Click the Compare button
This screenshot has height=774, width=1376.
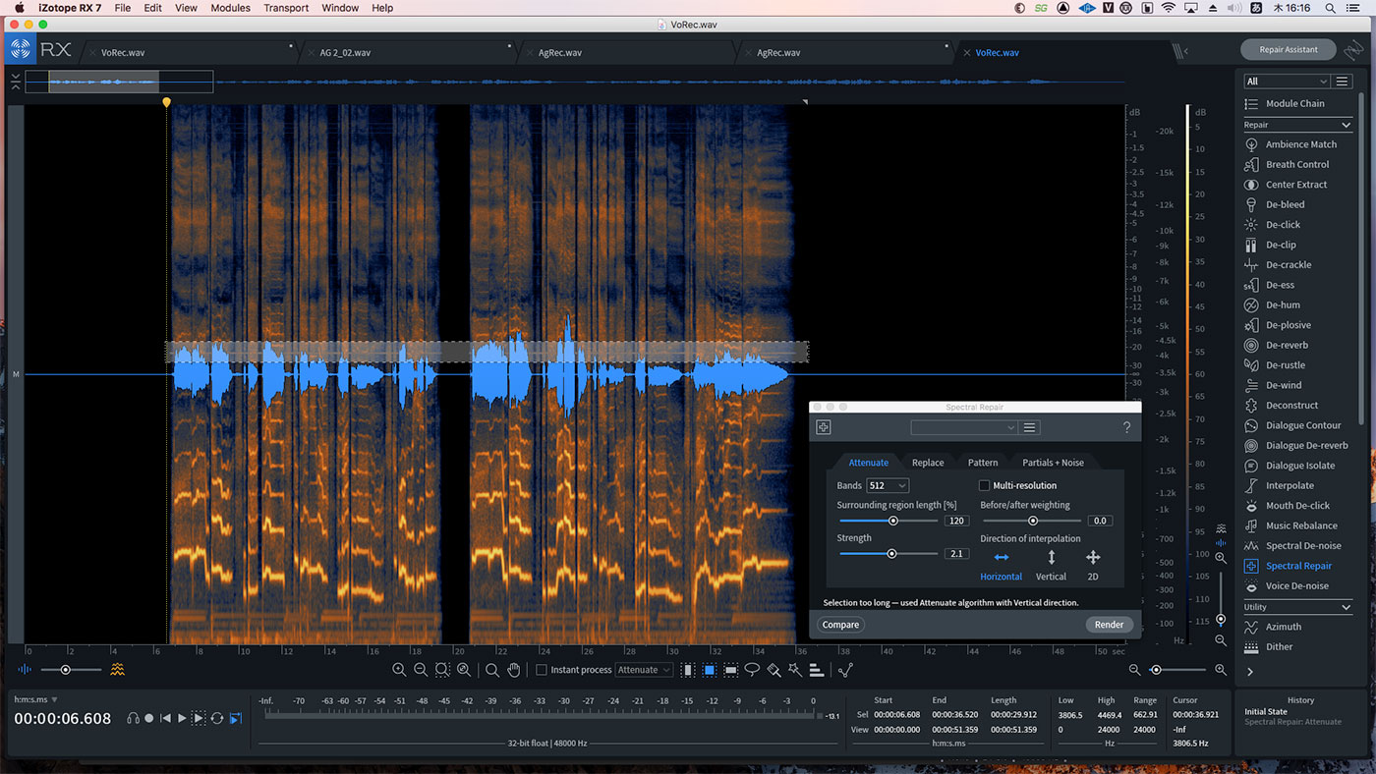(840, 625)
